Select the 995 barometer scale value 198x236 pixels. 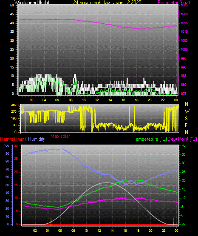click(x=184, y=58)
